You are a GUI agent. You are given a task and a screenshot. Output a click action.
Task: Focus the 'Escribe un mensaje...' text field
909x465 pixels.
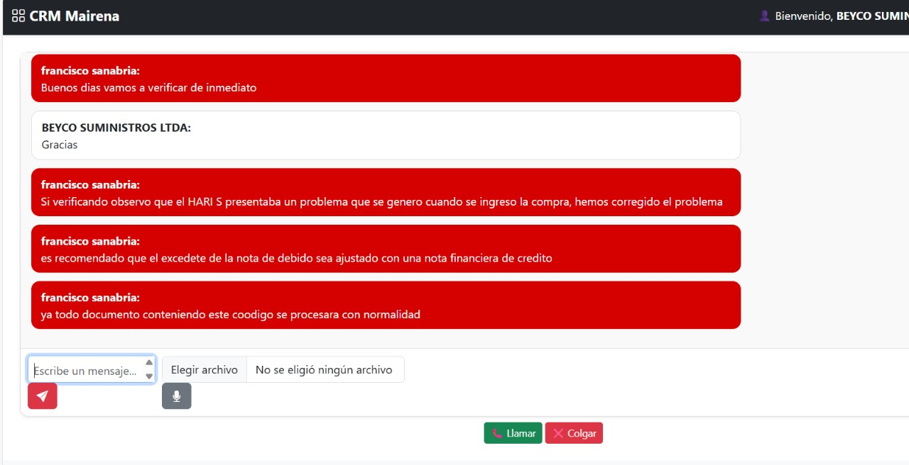tap(85, 370)
